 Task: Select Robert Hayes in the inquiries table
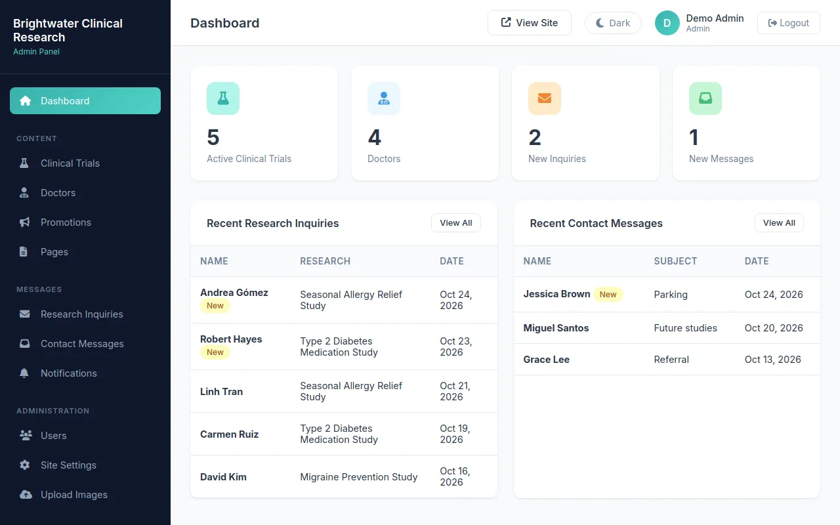pyautogui.click(x=344, y=346)
